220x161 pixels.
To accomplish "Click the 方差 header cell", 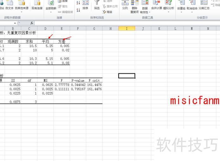I will click(62, 41).
